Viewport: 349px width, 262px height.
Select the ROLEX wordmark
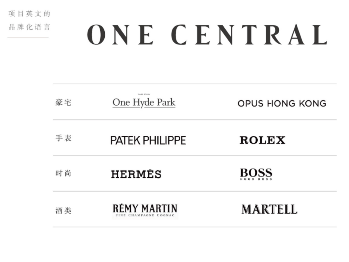click(x=262, y=140)
